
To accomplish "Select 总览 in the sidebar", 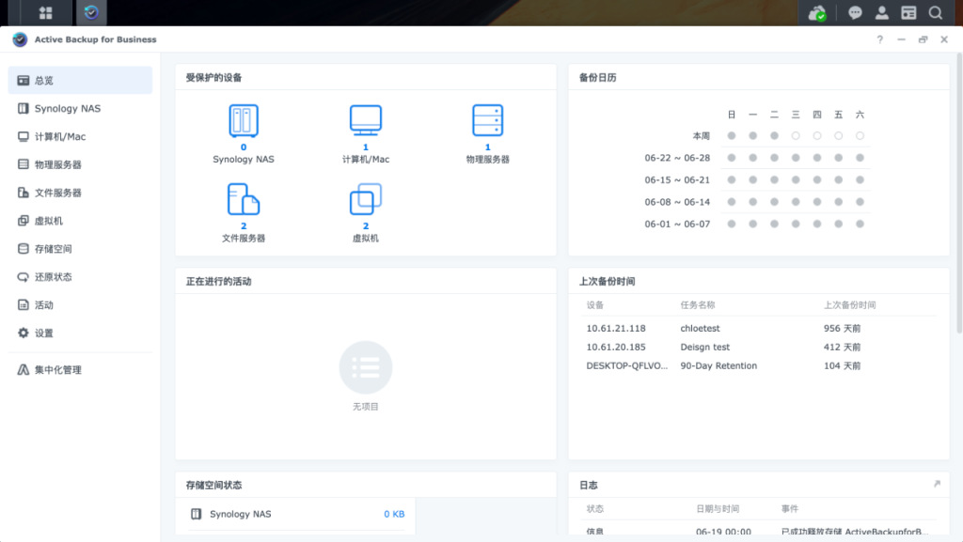I will (81, 81).
